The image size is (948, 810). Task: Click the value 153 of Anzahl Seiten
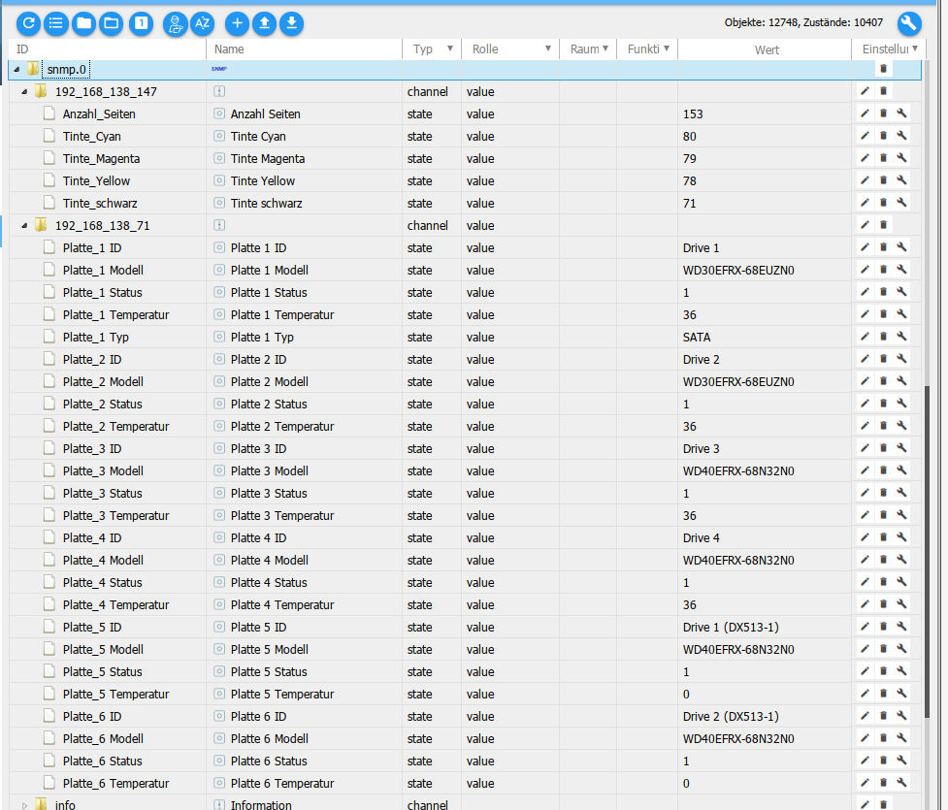pyautogui.click(x=693, y=113)
